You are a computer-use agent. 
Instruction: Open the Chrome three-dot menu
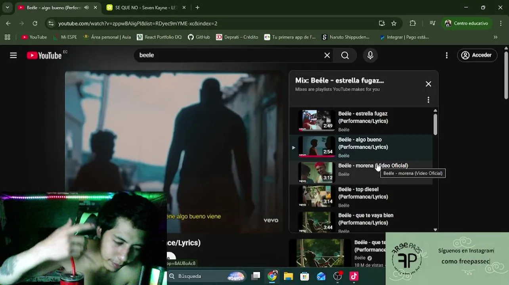pos(500,23)
